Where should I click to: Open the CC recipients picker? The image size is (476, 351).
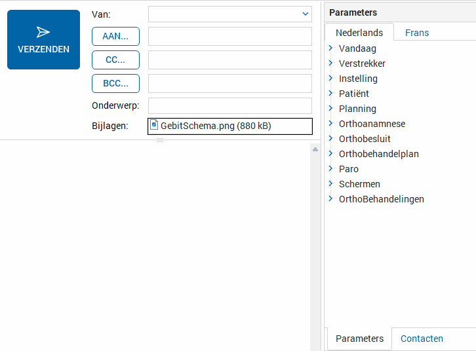coord(115,60)
